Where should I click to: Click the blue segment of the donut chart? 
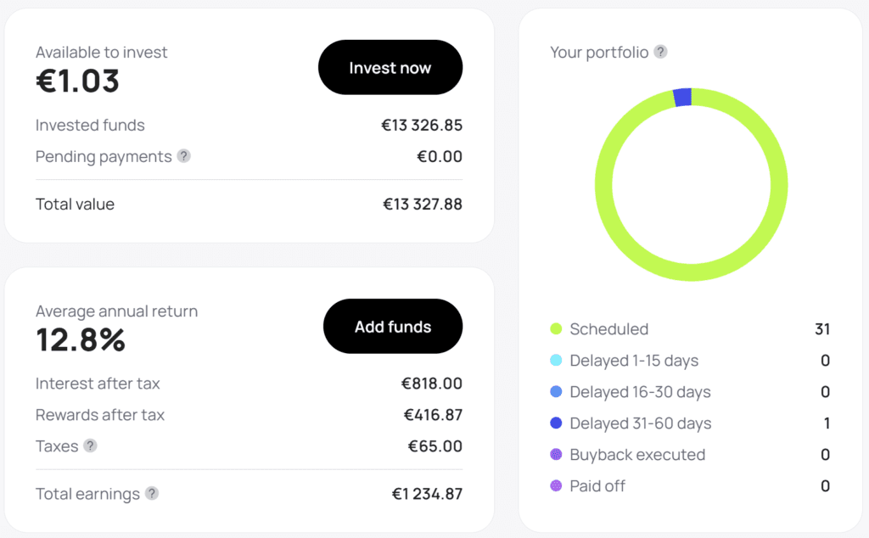[683, 97]
